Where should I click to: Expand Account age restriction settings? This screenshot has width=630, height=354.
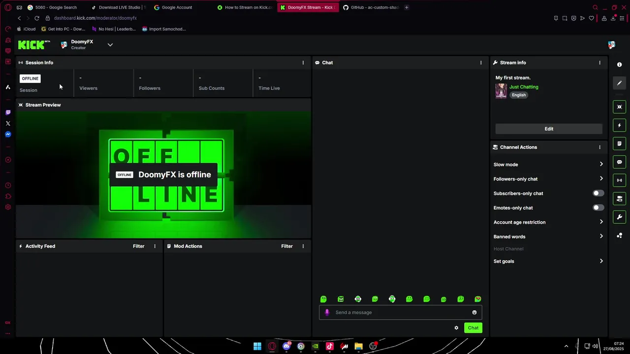click(x=548, y=222)
